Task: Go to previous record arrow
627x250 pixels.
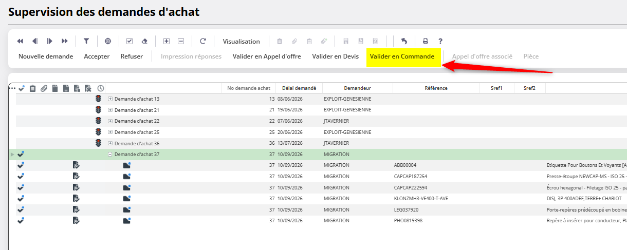Action: point(35,41)
